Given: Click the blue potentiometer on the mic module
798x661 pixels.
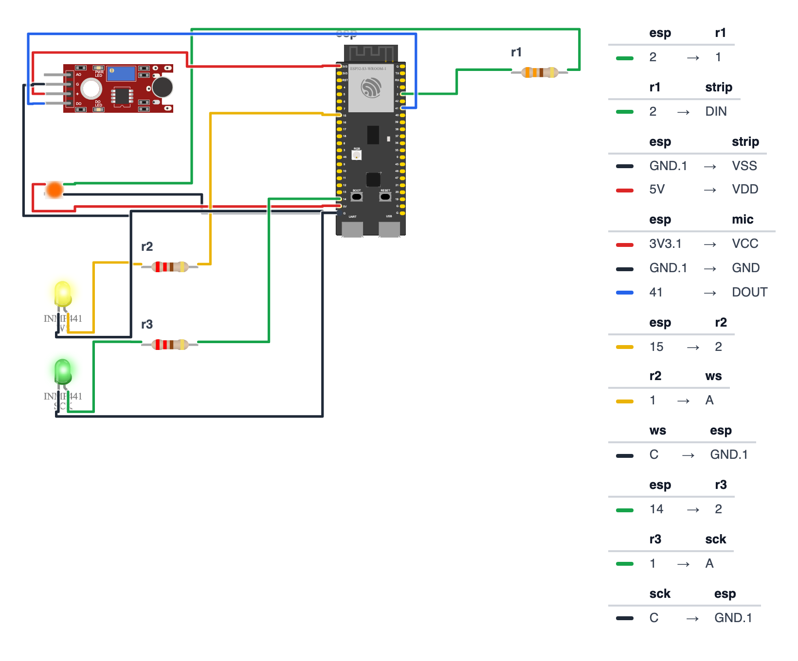Looking at the screenshot, I should (x=121, y=74).
